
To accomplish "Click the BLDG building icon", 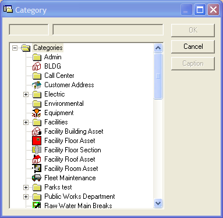I will [37, 66].
